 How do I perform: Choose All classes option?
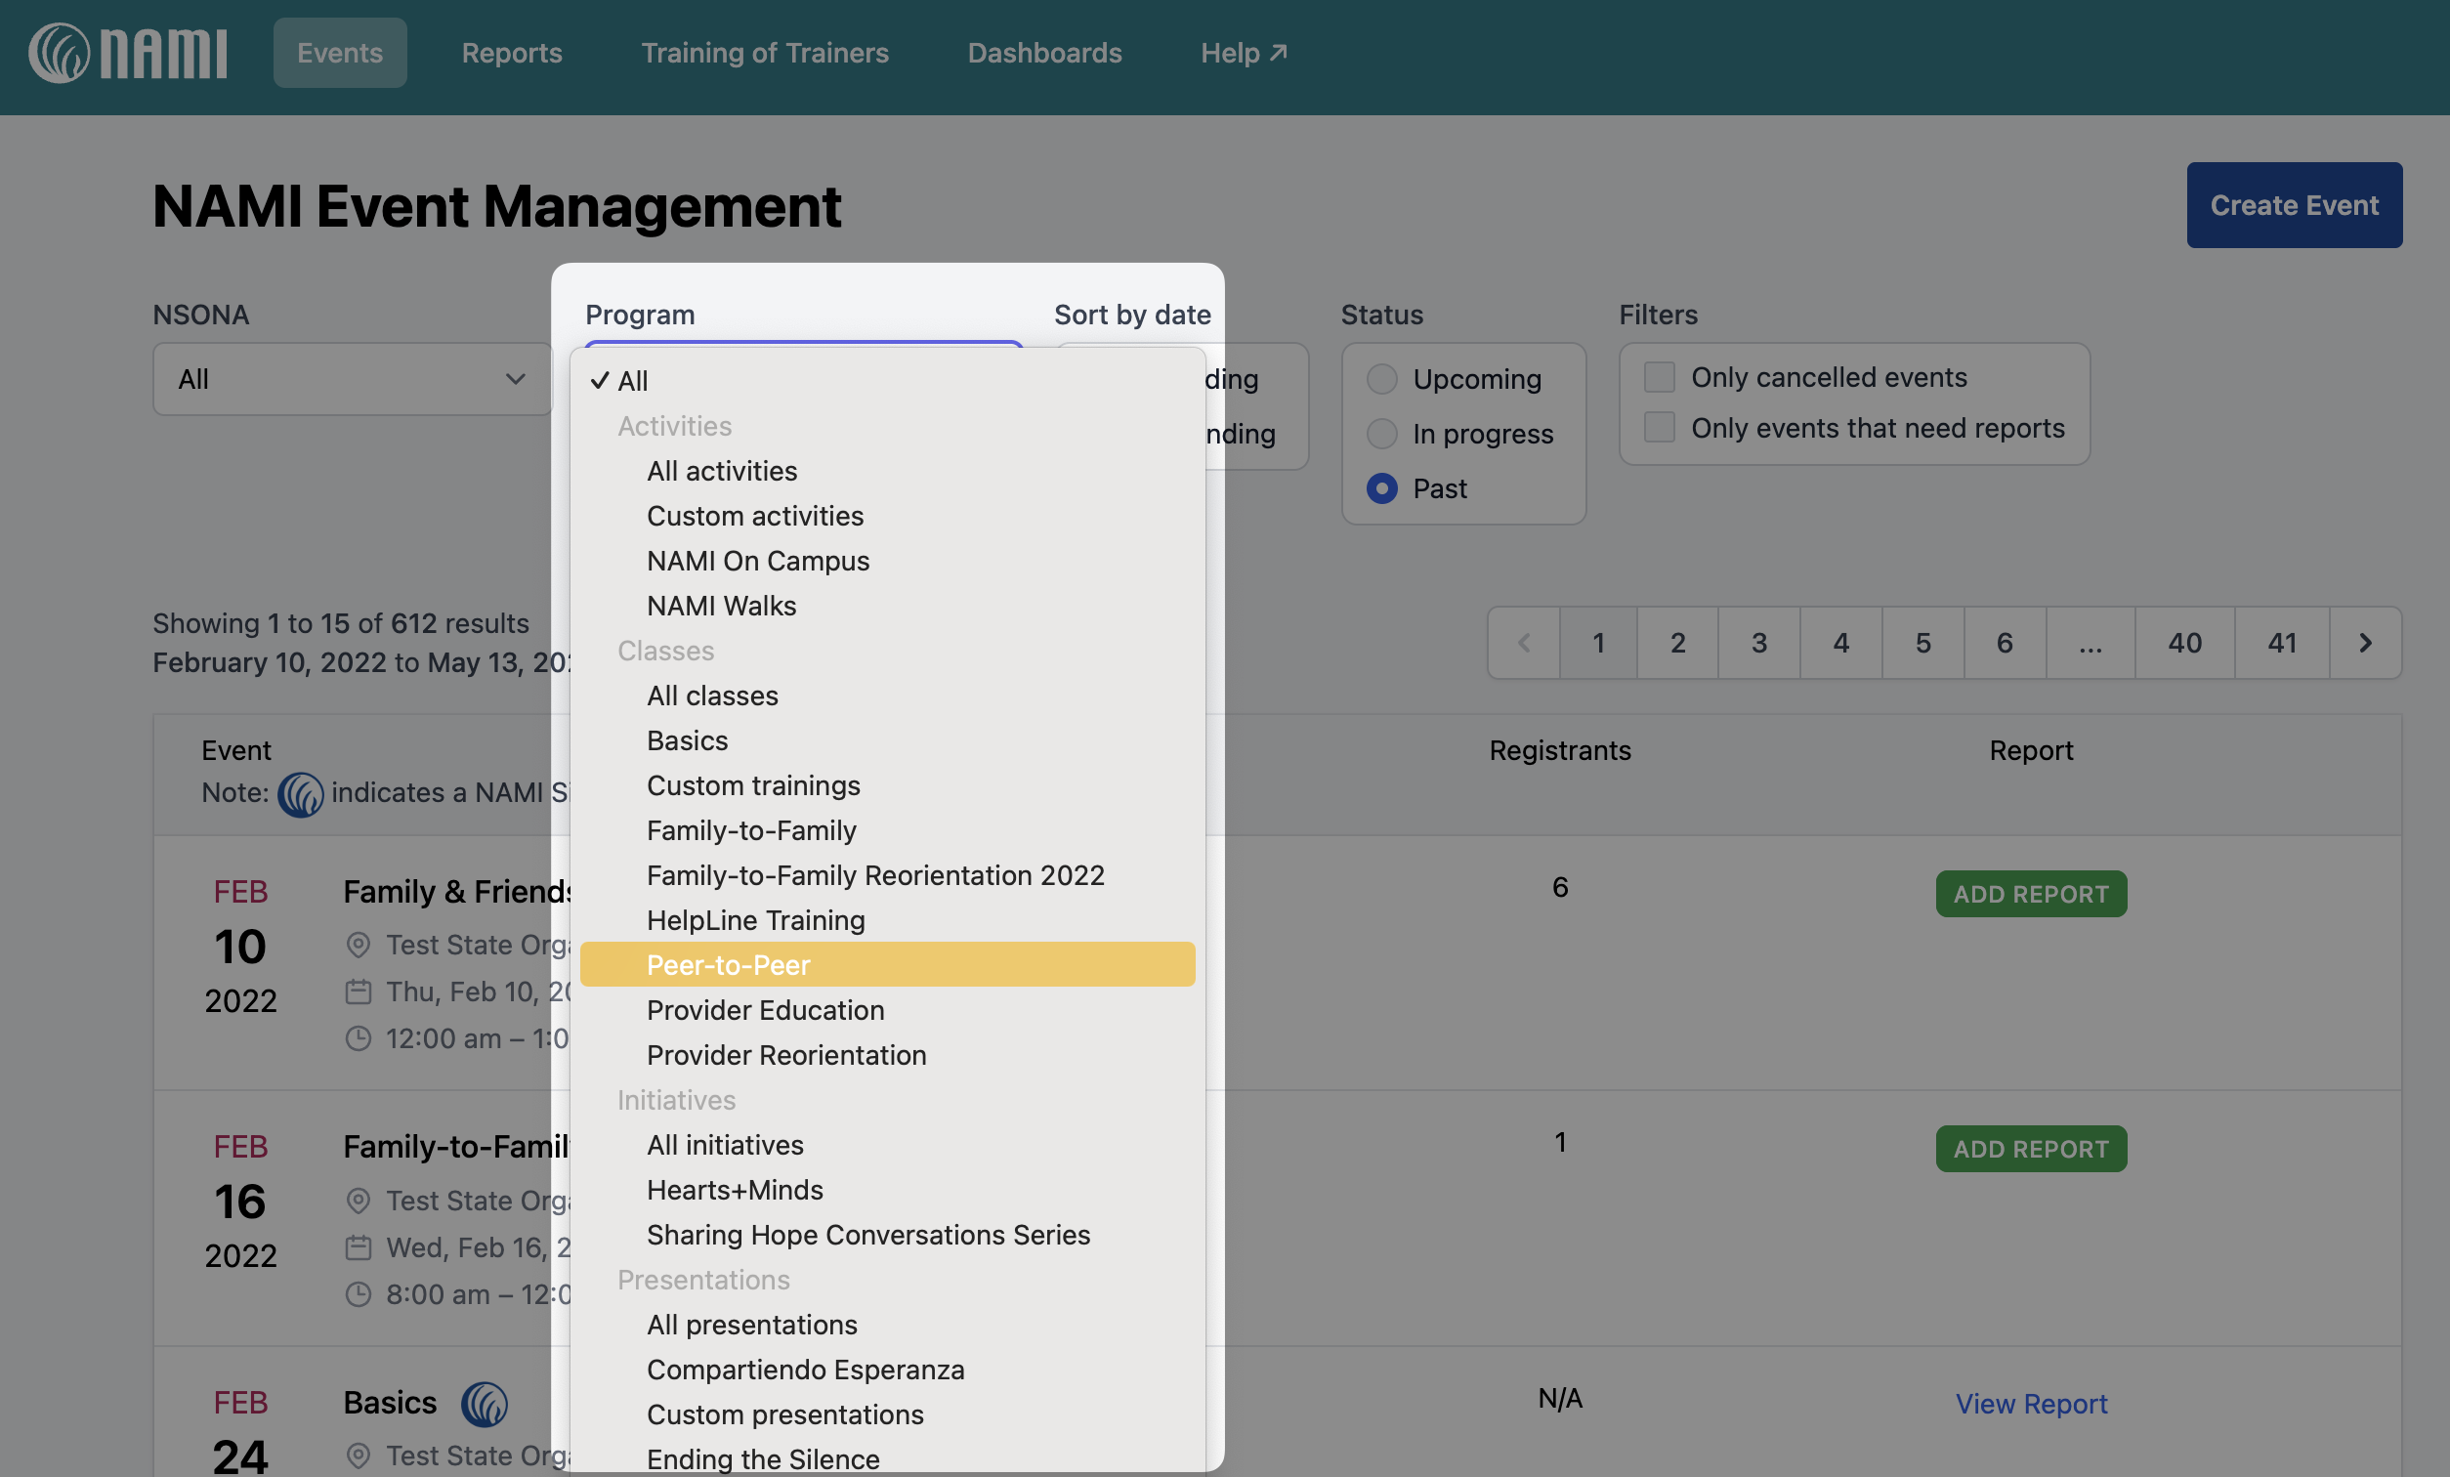(887, 696)
